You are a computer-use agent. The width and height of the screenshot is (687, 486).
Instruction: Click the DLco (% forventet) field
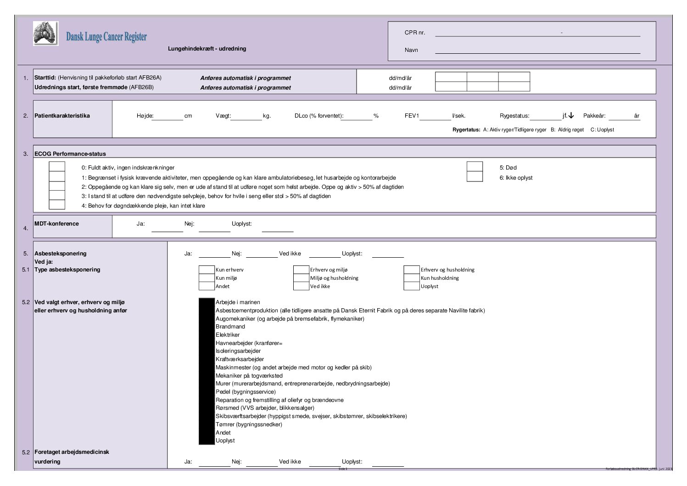(357, 116)
